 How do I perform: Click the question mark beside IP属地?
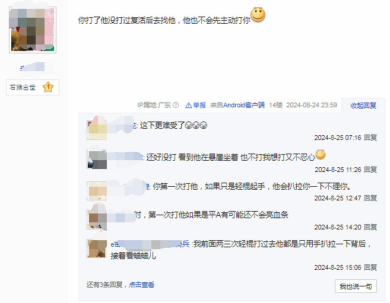pyautogui.click(x=176, y=105)
